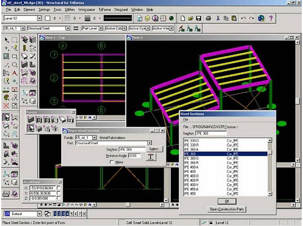303x226 pixels.
Task: Open the Structural menu
Action: point(121,10)
